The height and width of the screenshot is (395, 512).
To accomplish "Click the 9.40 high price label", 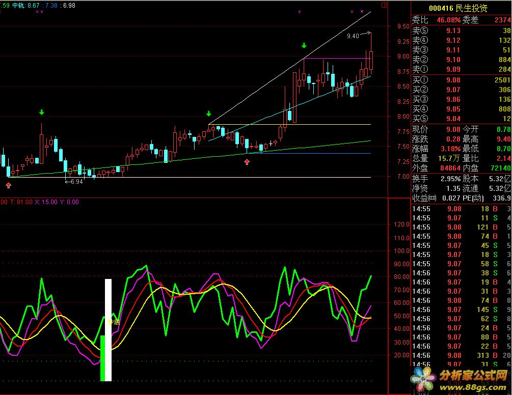I will (x=353, y=36).
